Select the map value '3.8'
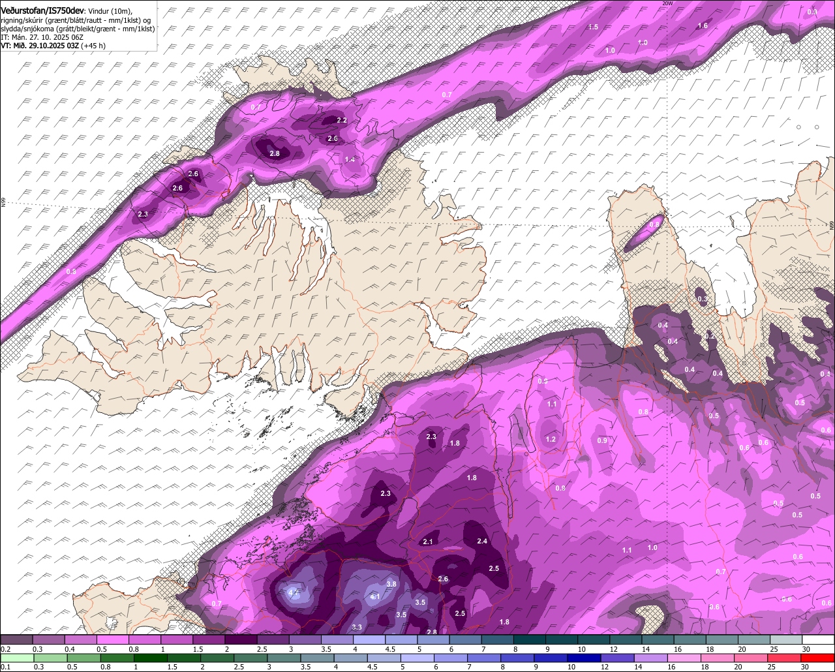Viewport: 835px width, 672px height. pos(392,584)
